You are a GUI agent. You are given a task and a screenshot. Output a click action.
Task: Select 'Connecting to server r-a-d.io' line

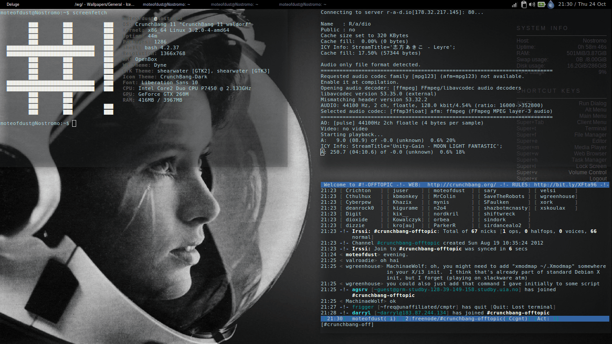pos(402,13)
